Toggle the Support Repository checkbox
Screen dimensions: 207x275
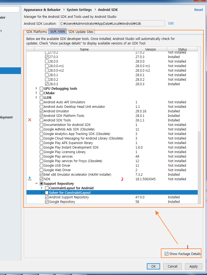point(41,184)
